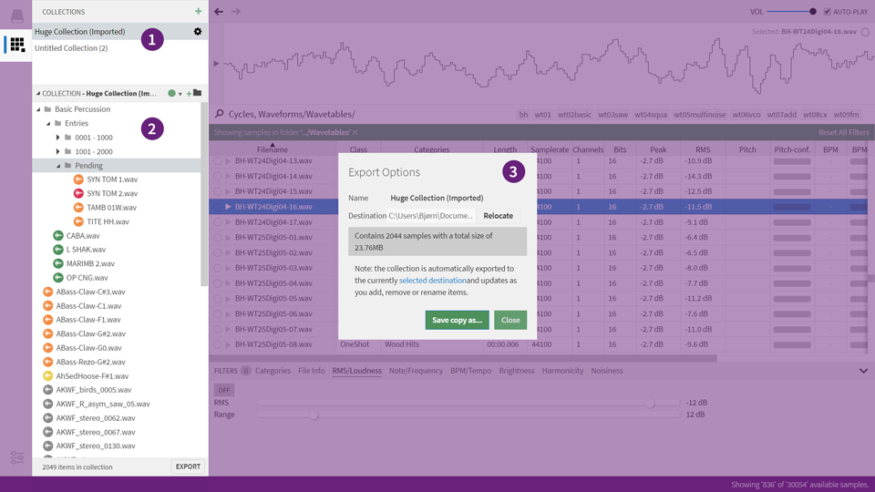Open gear settings for Huge Collection (Imported)
Screen dimensions: 875x492
(198, 32)
